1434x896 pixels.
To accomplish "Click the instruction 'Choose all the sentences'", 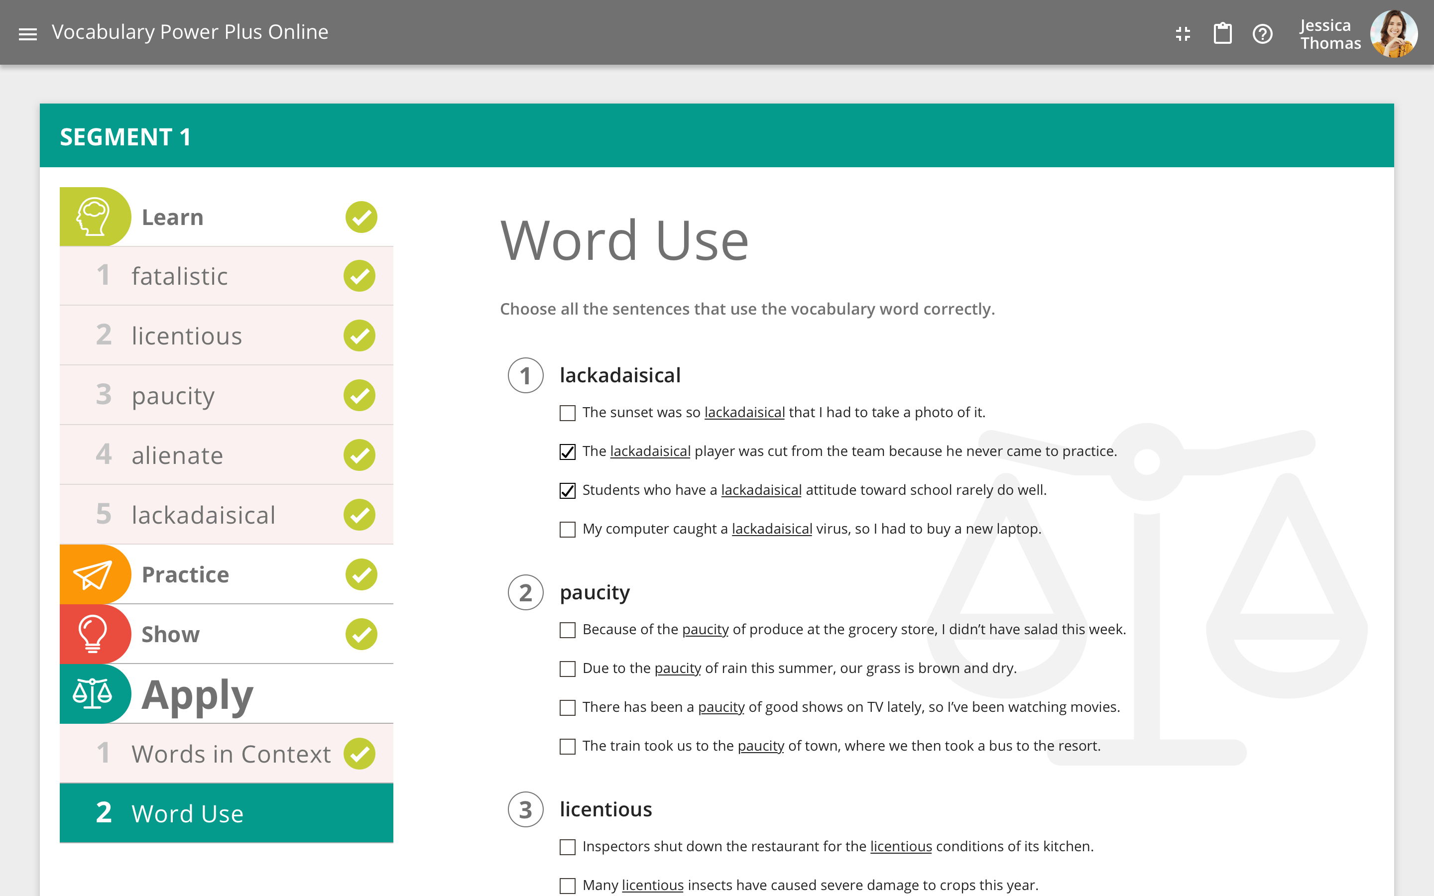I will pos(747,309).
